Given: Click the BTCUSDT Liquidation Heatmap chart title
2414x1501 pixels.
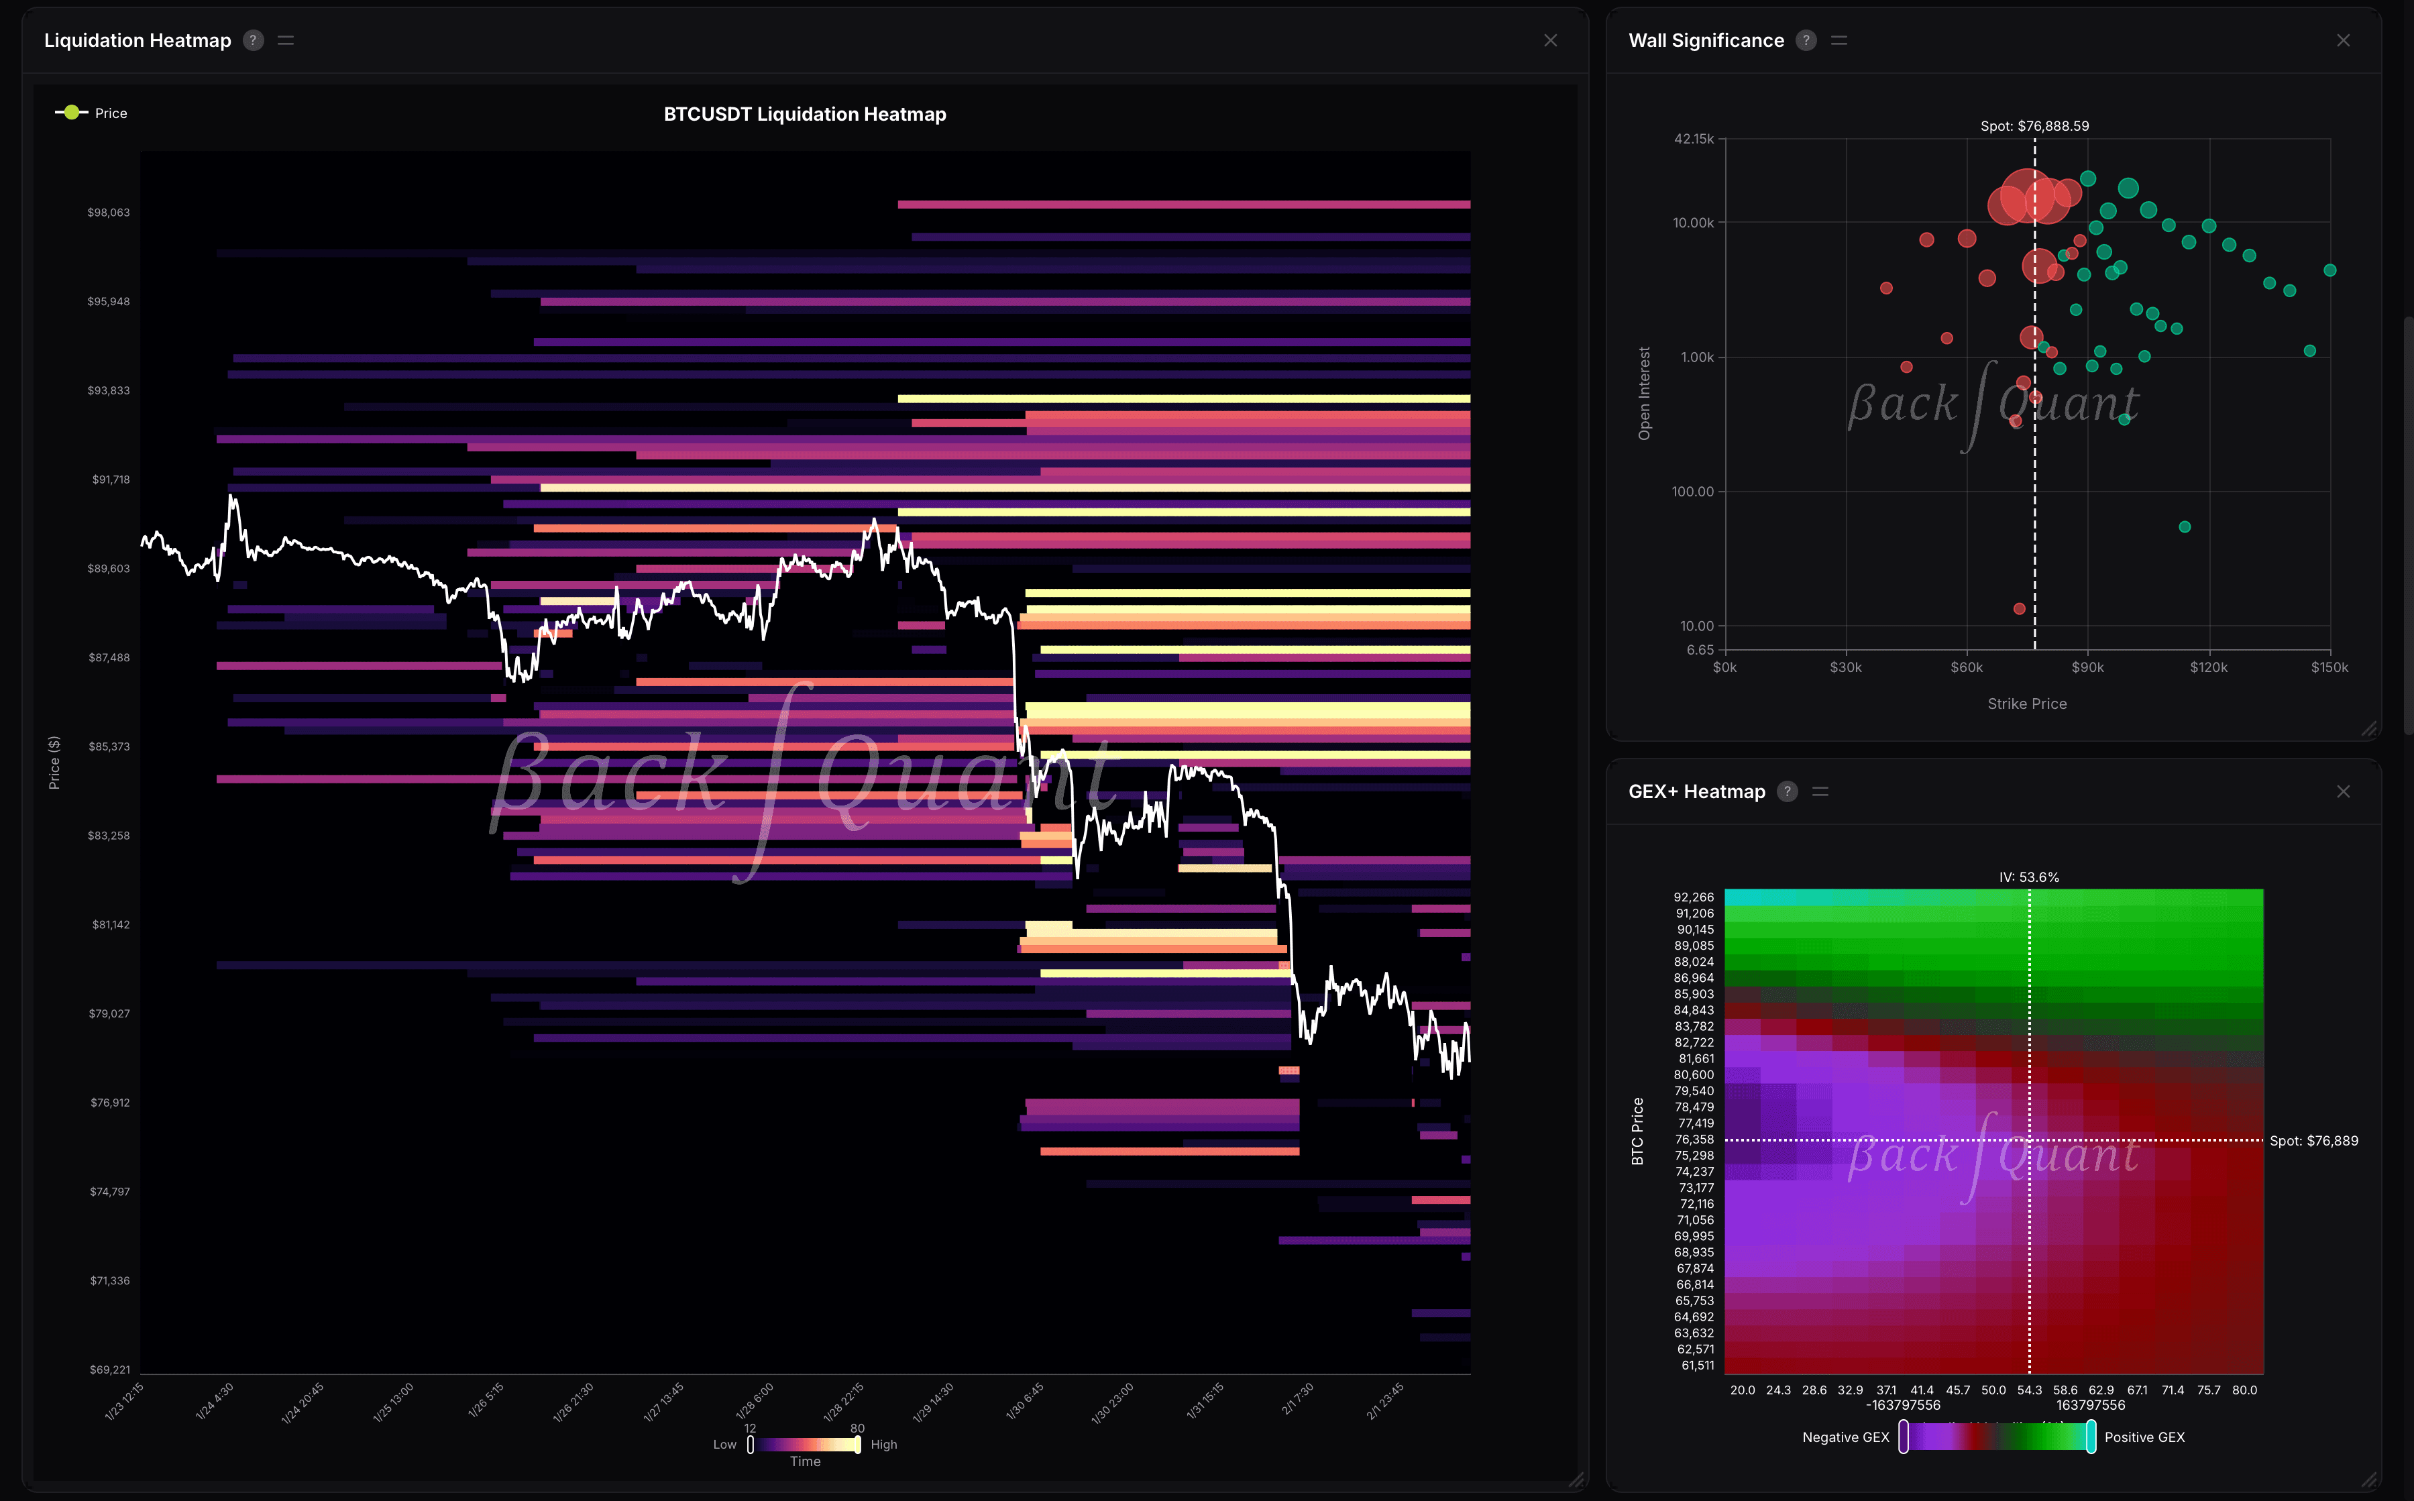Looking at the screenshot, I should pyautogui.click(x=804, y=114).
